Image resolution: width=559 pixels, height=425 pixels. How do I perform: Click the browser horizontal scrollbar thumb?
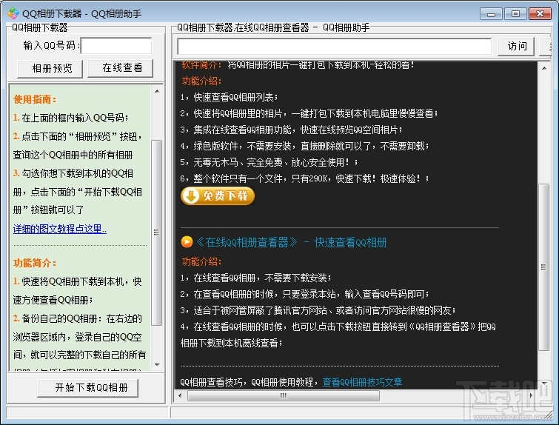pyautogui.click(x=284, y=395)
